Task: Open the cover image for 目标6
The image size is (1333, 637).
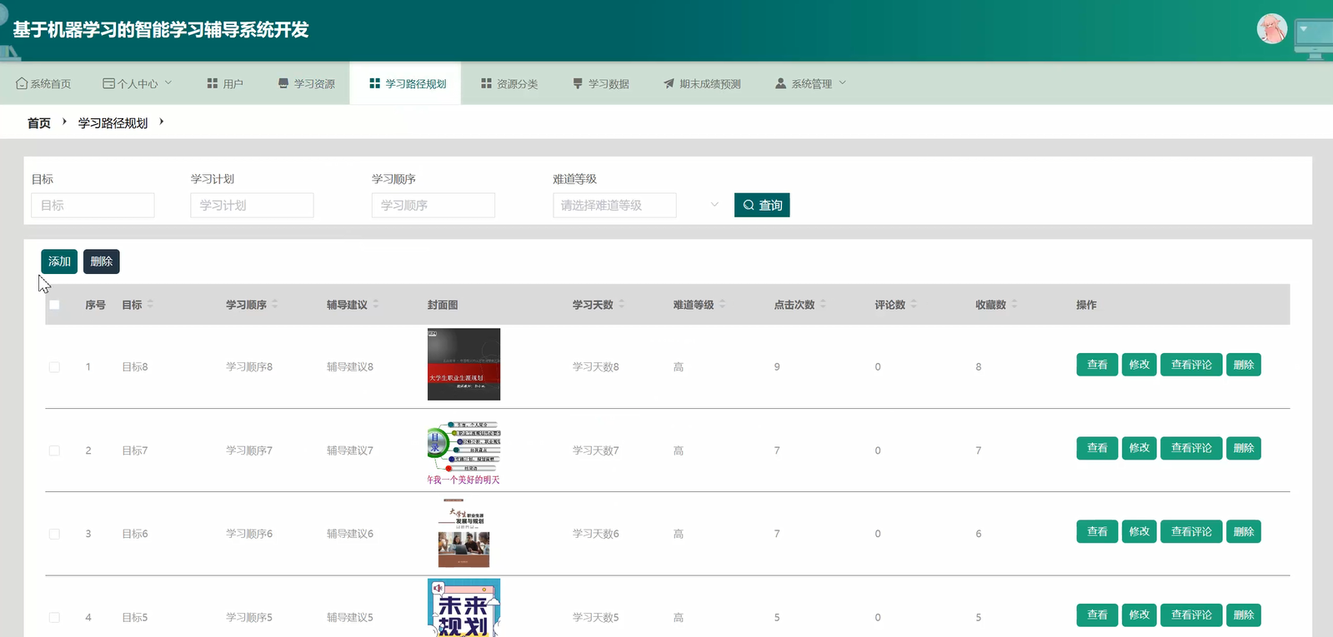Action: 464,533
